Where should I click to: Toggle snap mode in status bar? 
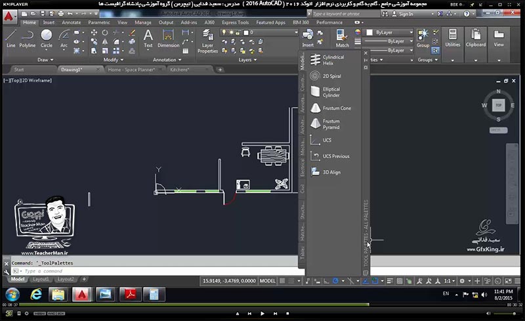(291, 281)
